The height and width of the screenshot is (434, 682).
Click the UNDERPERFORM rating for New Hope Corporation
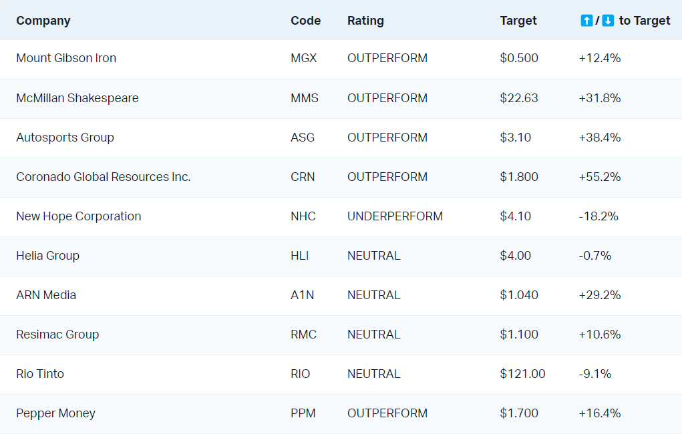pyautogui.click(x=394, y=216)
